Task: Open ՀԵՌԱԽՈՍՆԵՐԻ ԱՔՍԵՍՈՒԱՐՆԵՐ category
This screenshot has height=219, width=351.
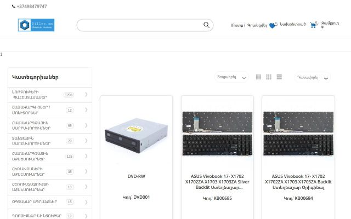Action: [28, 171]
